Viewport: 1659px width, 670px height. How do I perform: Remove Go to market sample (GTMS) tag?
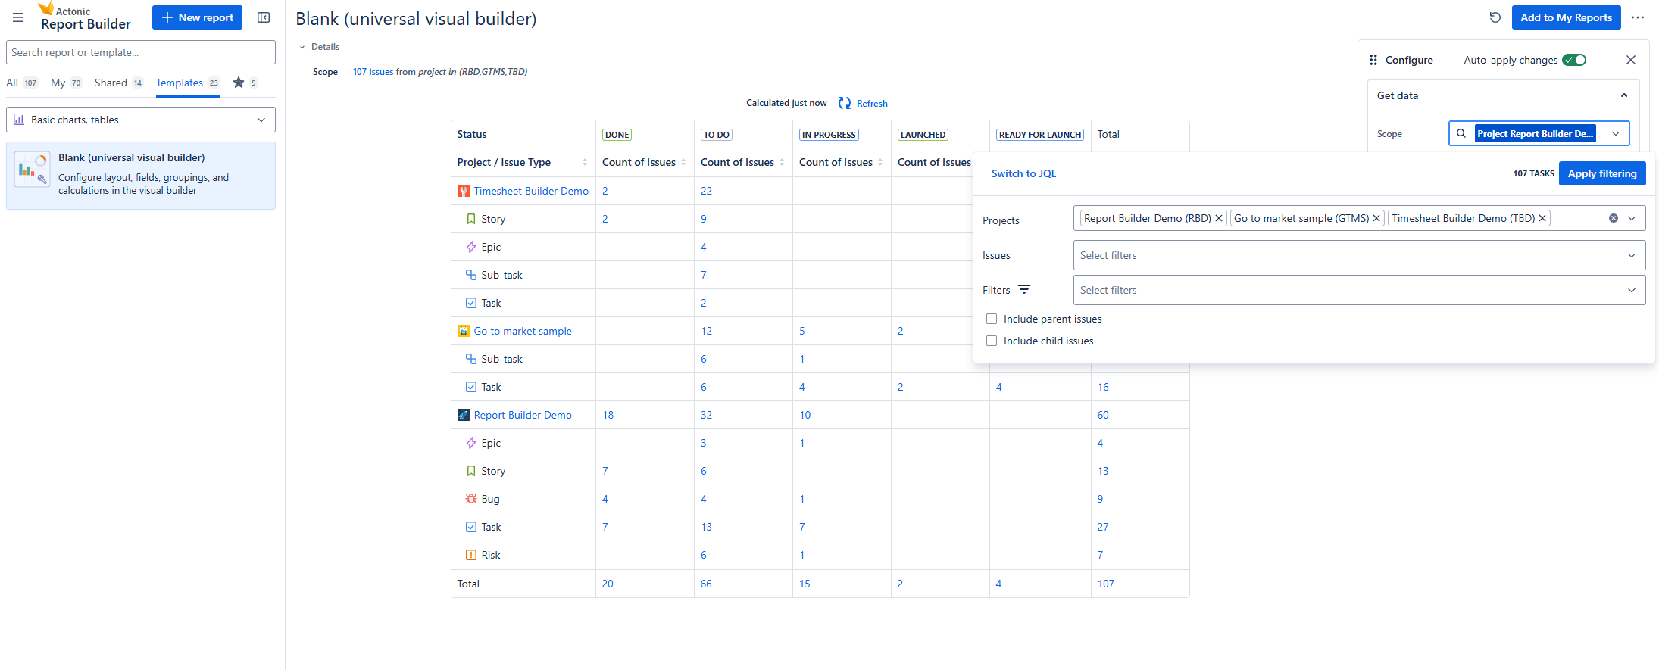(1376, 218)
